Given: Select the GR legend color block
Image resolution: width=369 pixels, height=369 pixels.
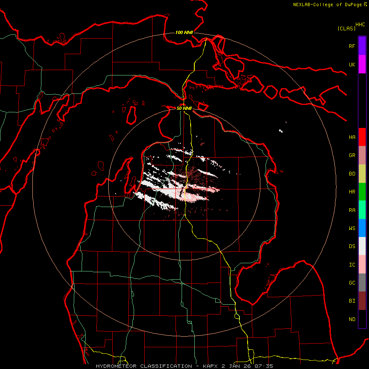Looking at the screenshot, I should (x=362, y=155).
